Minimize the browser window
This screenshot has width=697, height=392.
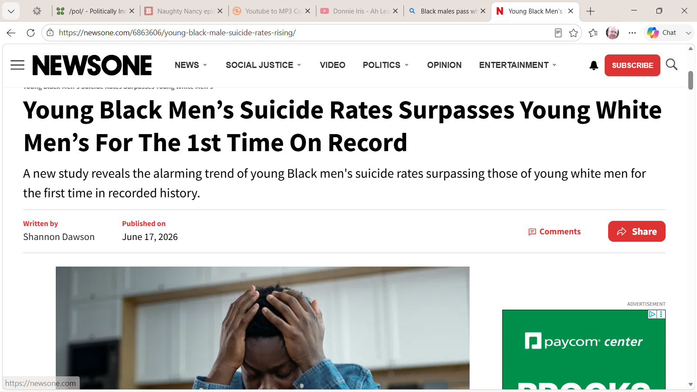[634, 11]
